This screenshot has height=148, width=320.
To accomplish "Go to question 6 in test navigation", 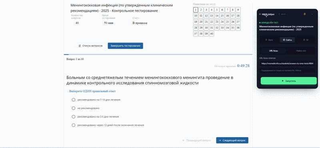I will tap(222, 10).
